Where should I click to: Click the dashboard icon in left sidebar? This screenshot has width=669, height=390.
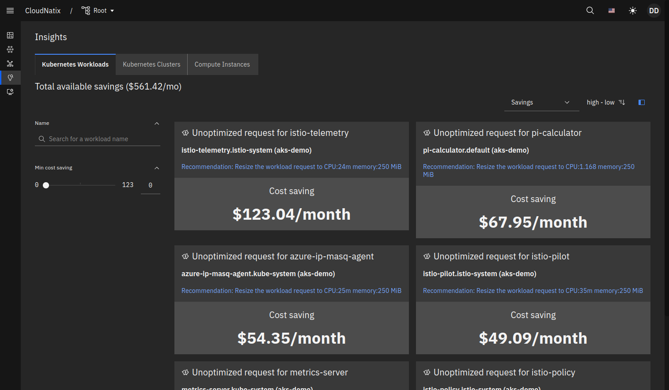pyautogui.click(x=10, y=35)
